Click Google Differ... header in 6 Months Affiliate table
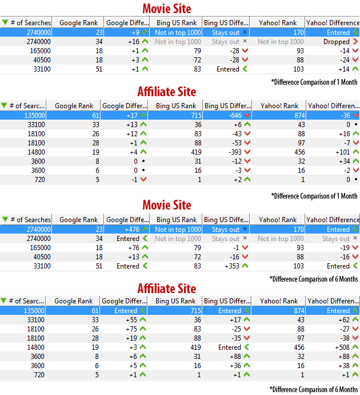The image size is (360, 395). click(x=123, y=301)
